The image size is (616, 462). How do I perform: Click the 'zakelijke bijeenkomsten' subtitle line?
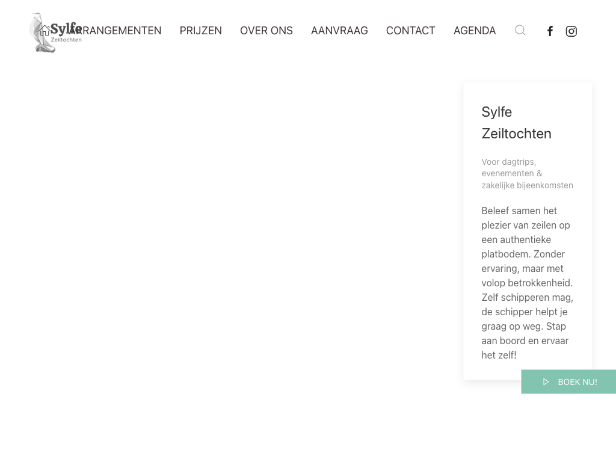[x=527, y=185]
